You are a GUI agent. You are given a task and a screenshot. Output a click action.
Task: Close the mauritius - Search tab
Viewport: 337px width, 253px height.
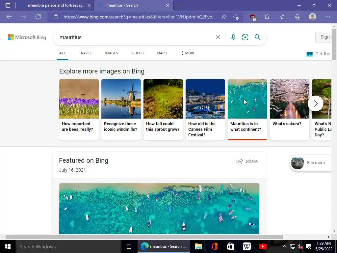pos(168,5)
